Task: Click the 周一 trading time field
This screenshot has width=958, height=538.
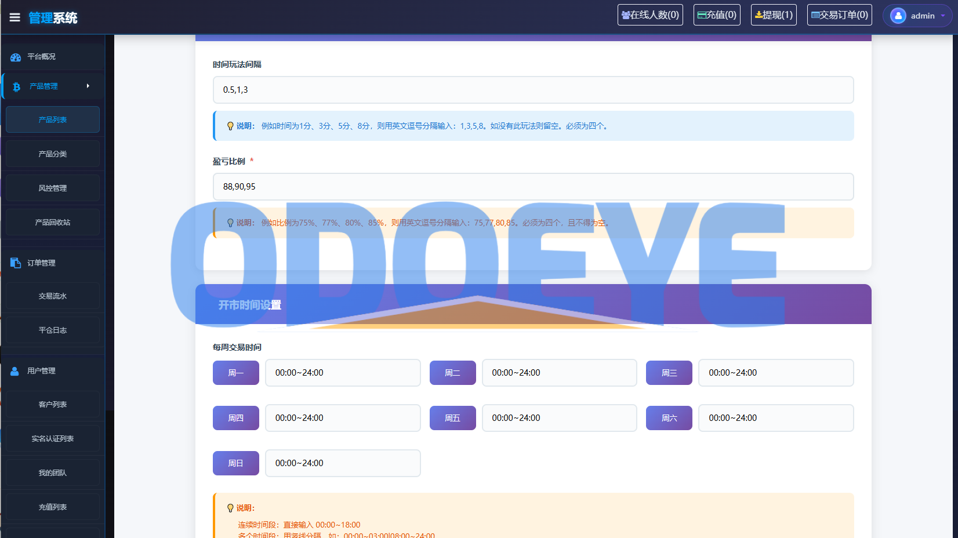Action: pos(343,373)
